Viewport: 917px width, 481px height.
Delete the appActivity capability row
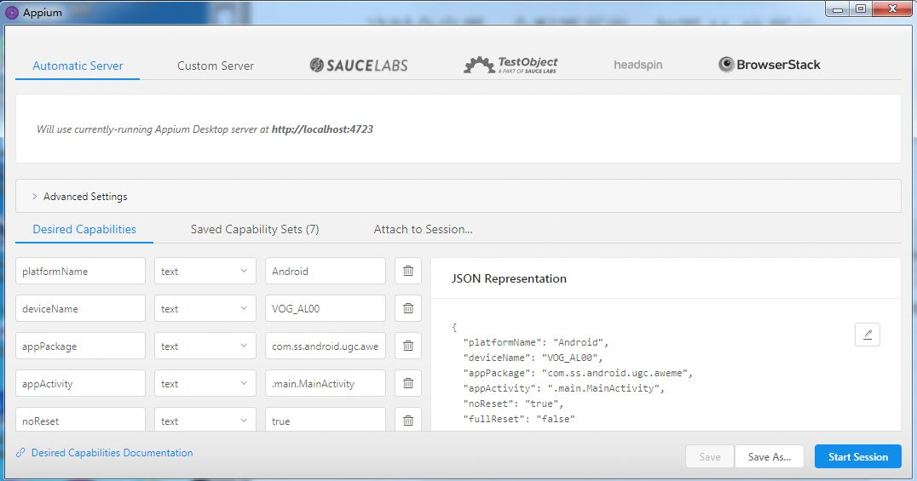[408, 383]
